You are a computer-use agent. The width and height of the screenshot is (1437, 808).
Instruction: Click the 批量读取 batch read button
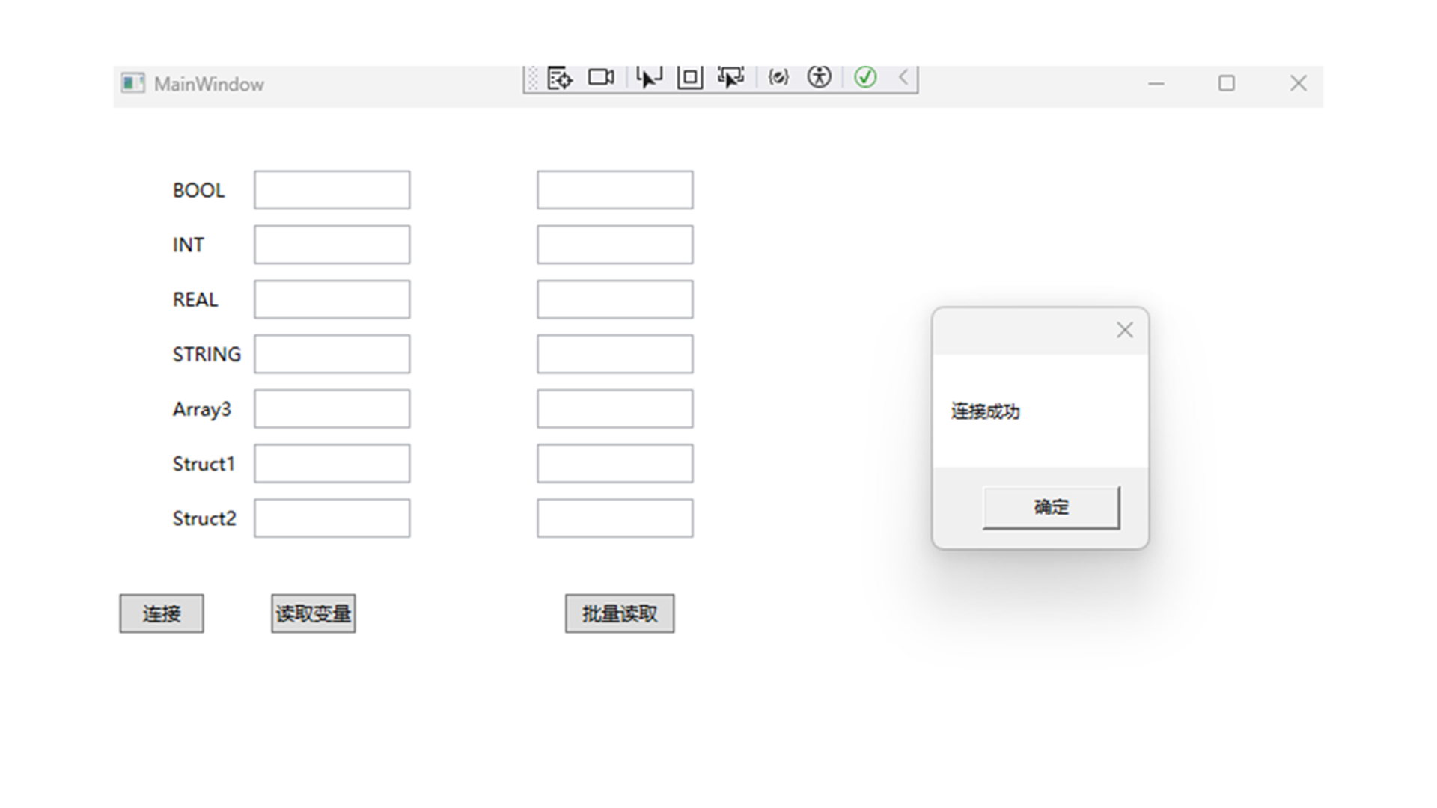point(620,613)
